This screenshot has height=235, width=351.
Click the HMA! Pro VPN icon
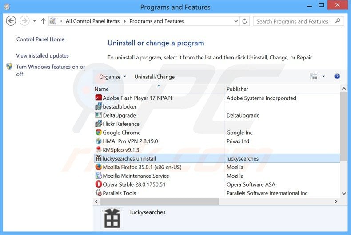[99, 141]
